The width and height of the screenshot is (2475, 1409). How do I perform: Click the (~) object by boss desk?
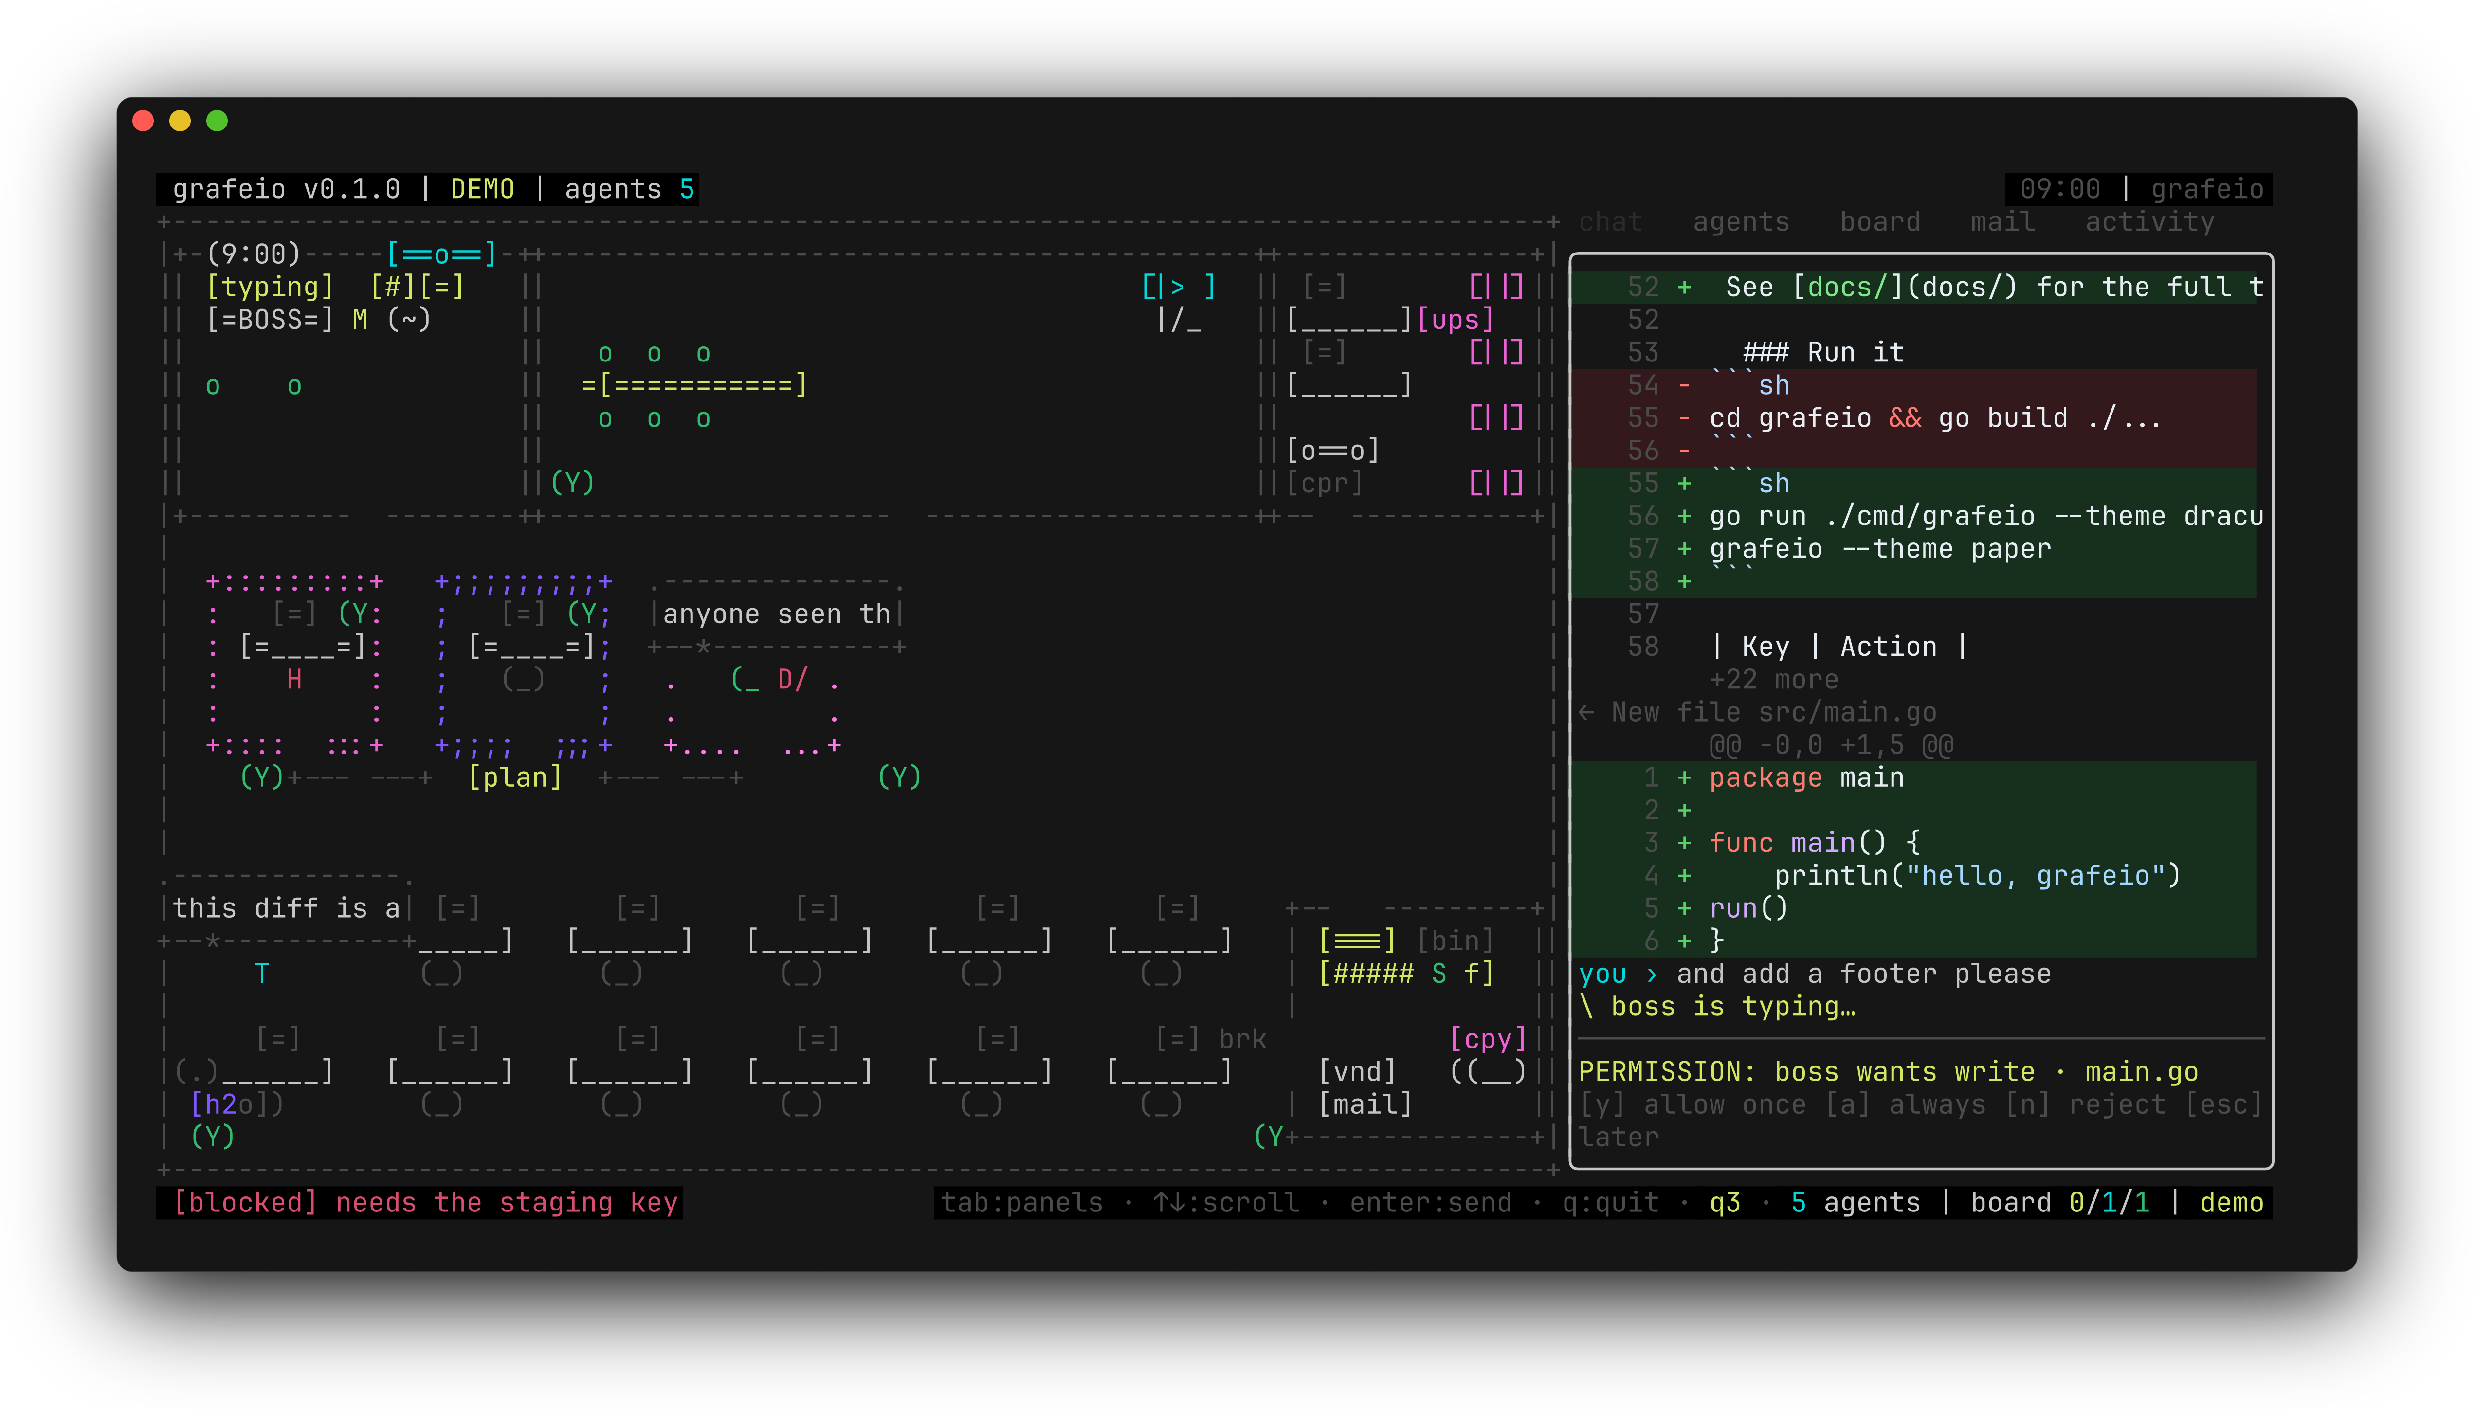click(x=408, y=319)
